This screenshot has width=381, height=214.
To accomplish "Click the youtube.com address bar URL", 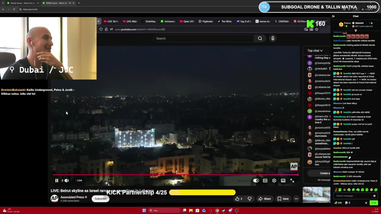I will tap(140, 29).
